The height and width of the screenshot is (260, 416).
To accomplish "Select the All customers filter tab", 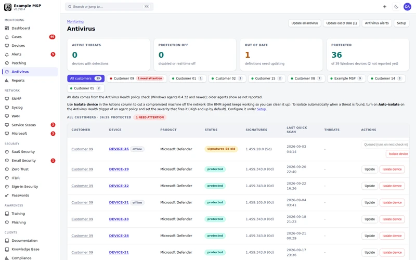I will pos(86,79).
